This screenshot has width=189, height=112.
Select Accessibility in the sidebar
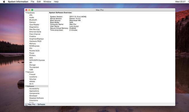34,88
